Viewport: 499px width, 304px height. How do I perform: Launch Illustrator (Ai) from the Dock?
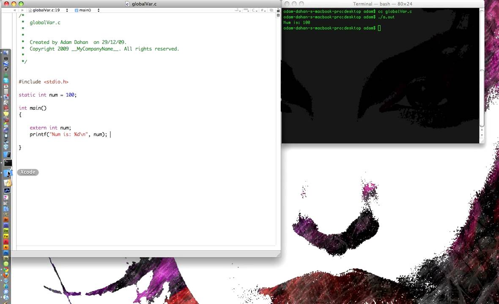pos(6,247)
